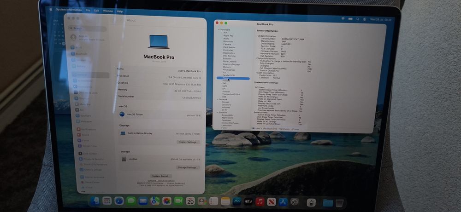Open the System Information app menu
The image size is (461, 212).
69,10
